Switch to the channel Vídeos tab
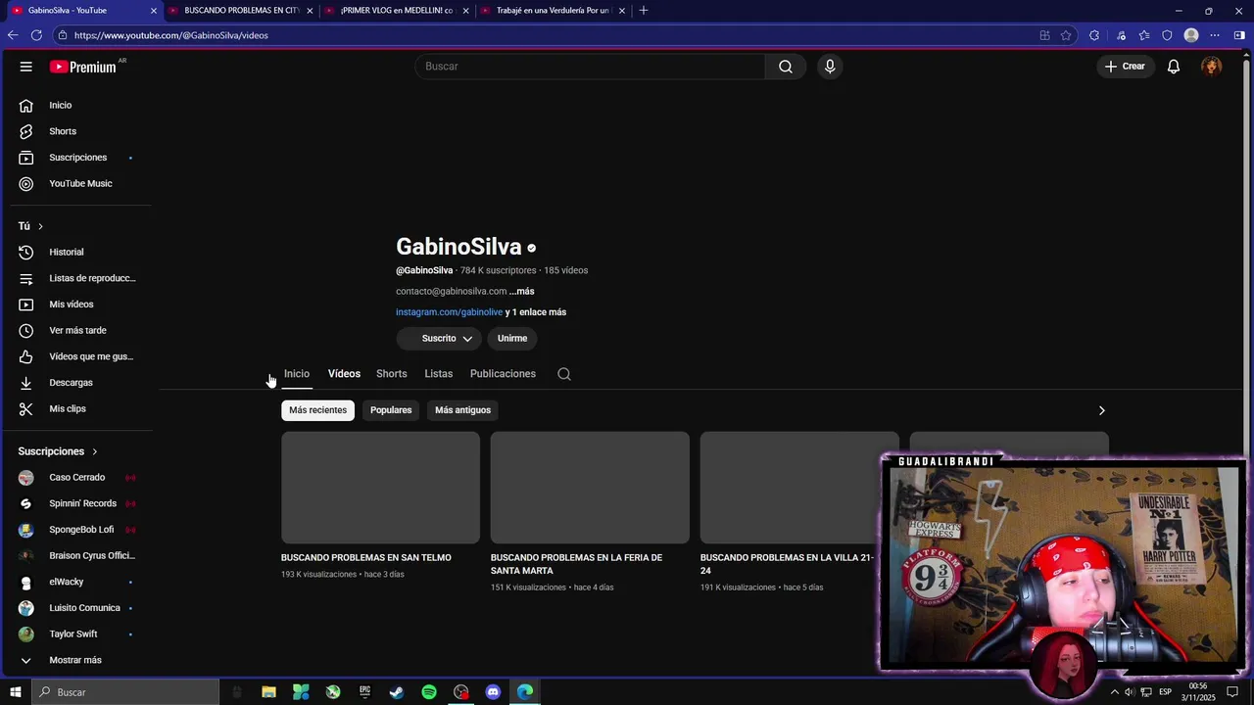This screenshot has width=1254, height=705. 344,374
